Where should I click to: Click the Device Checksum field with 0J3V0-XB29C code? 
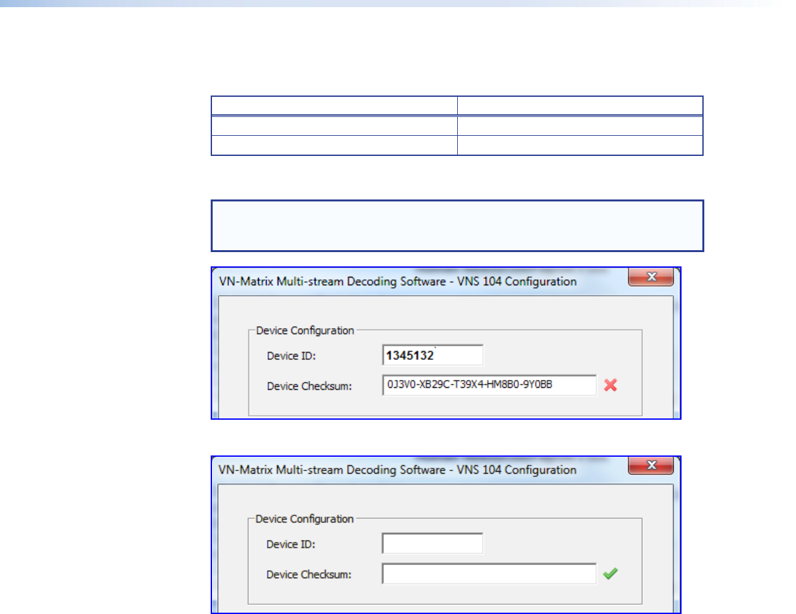tap(489, 385)
